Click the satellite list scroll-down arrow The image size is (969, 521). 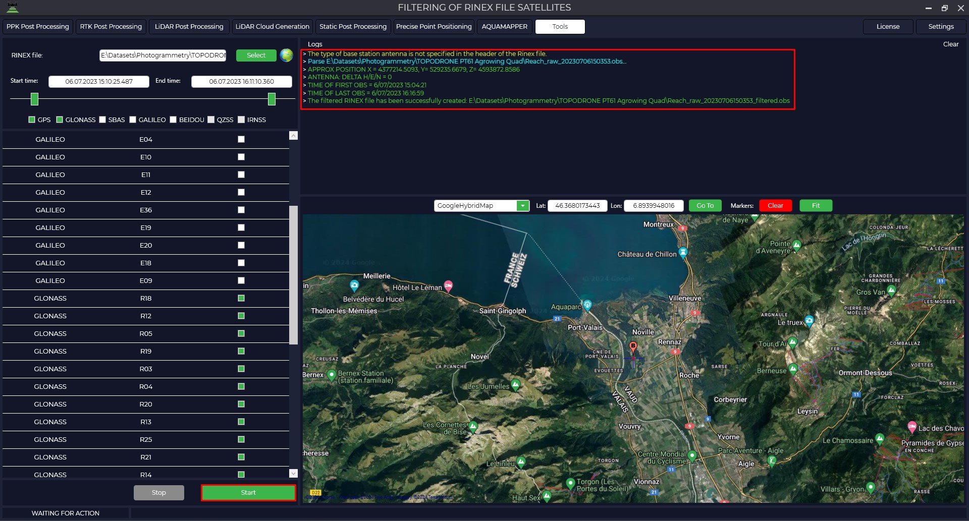pyautogui.click(x=293, y=473)
